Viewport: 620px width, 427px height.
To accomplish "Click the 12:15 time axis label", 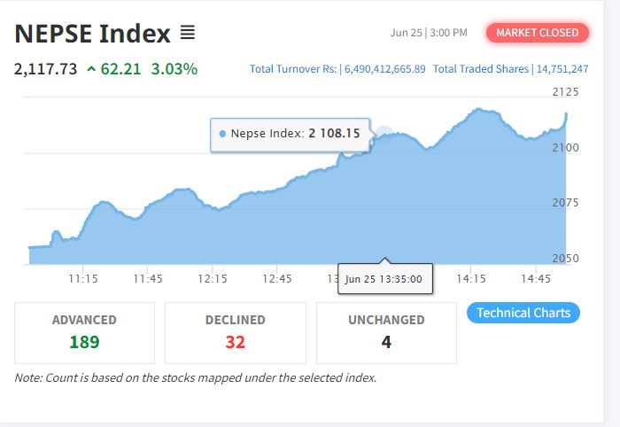I will [213, 279].
